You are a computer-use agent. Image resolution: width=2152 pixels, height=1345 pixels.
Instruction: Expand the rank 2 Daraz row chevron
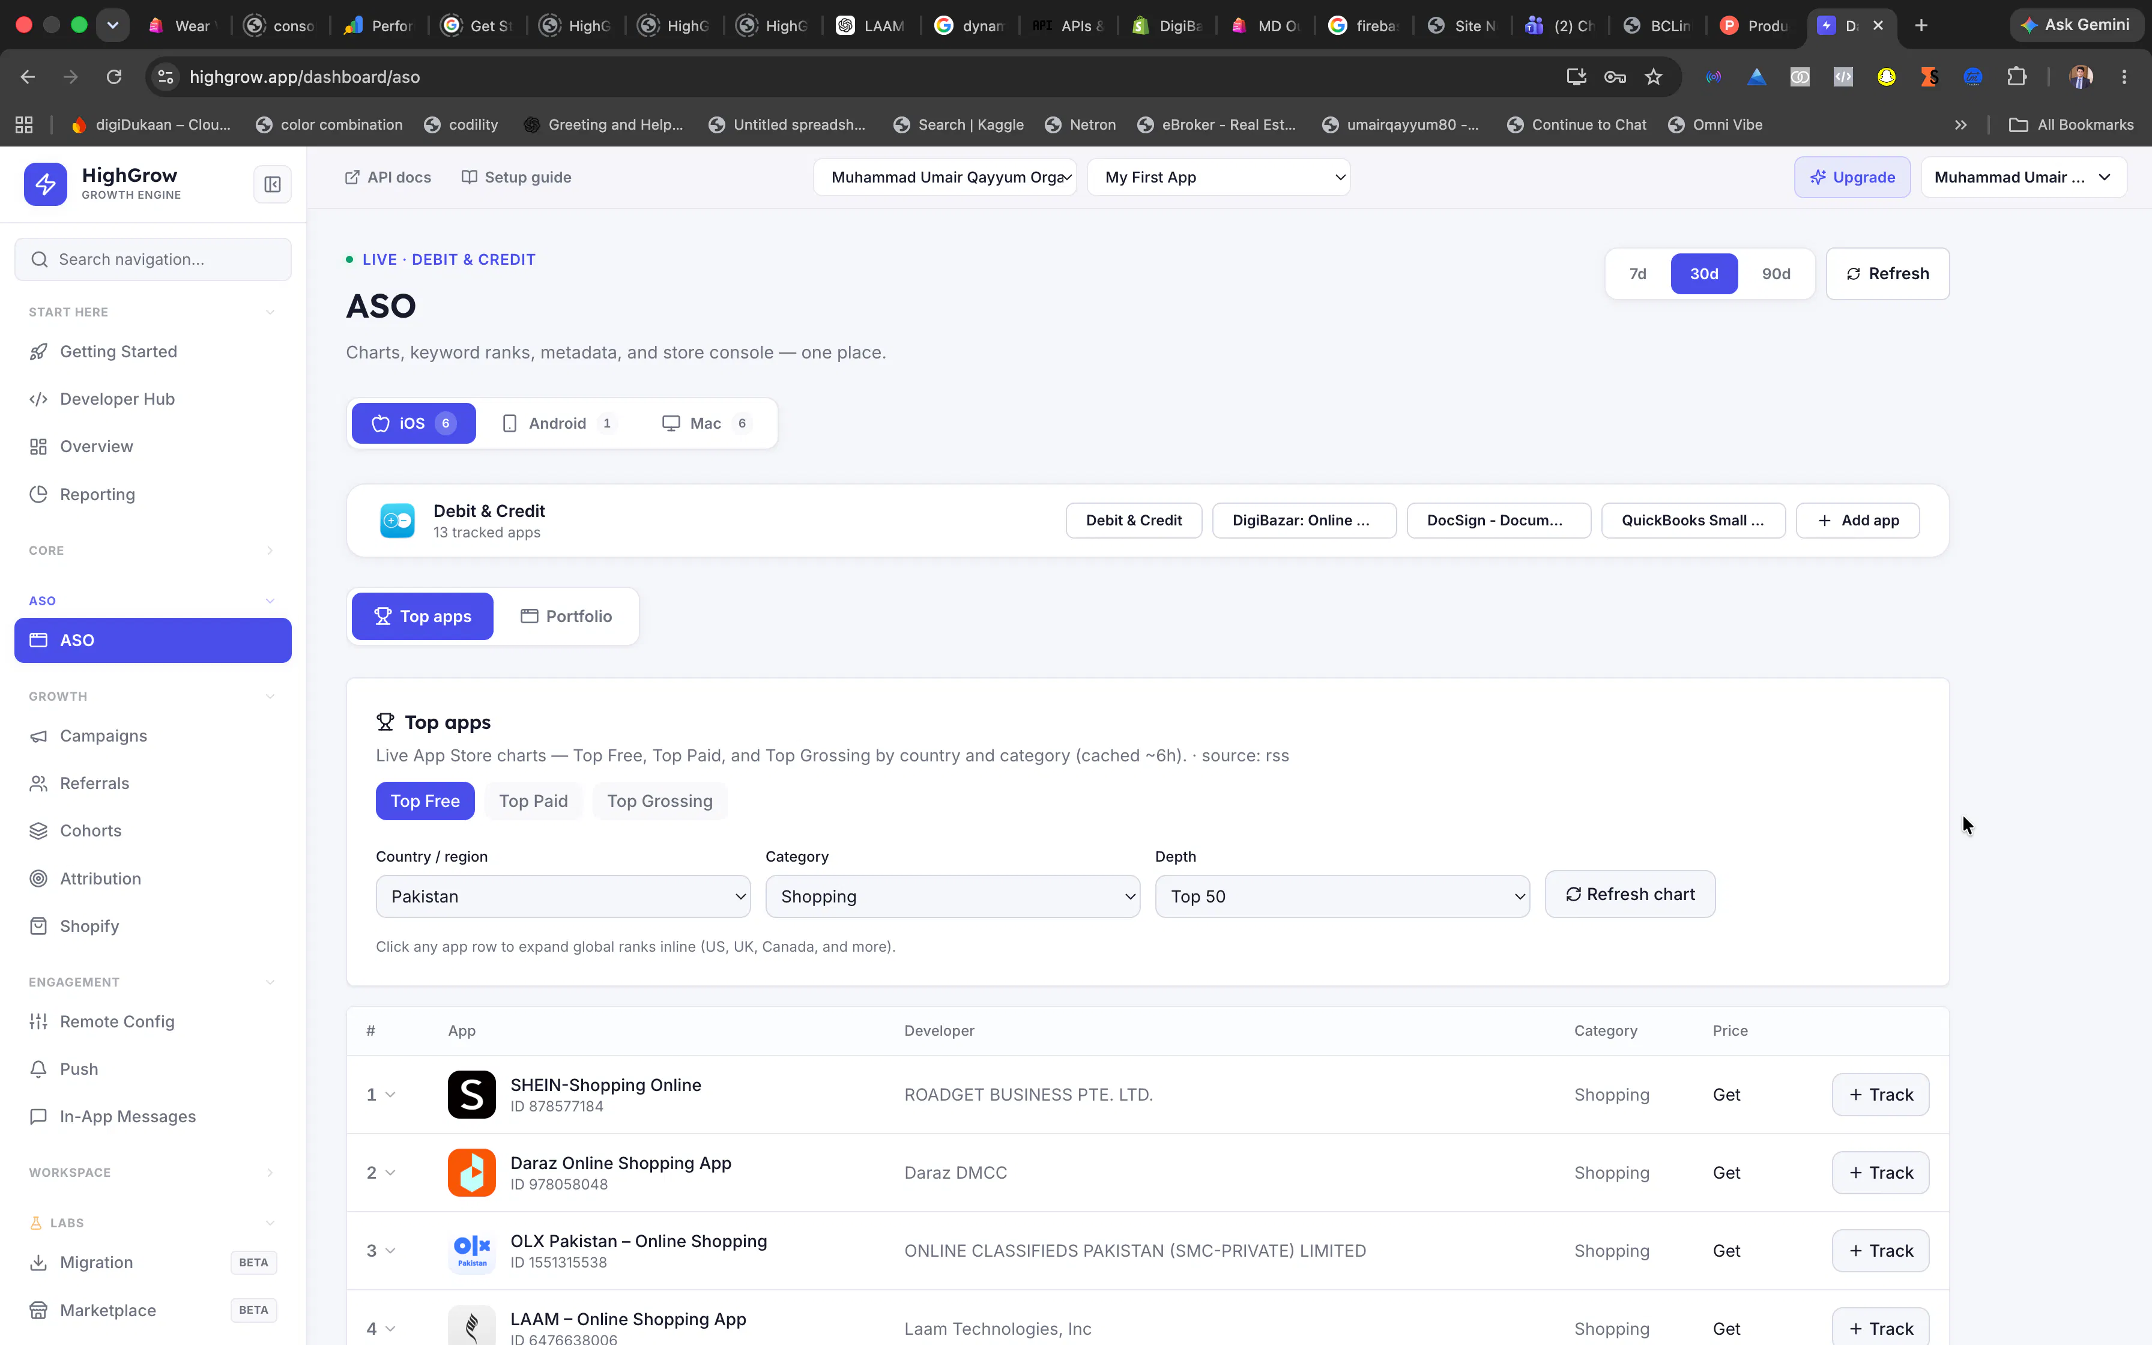(390, 1173)
